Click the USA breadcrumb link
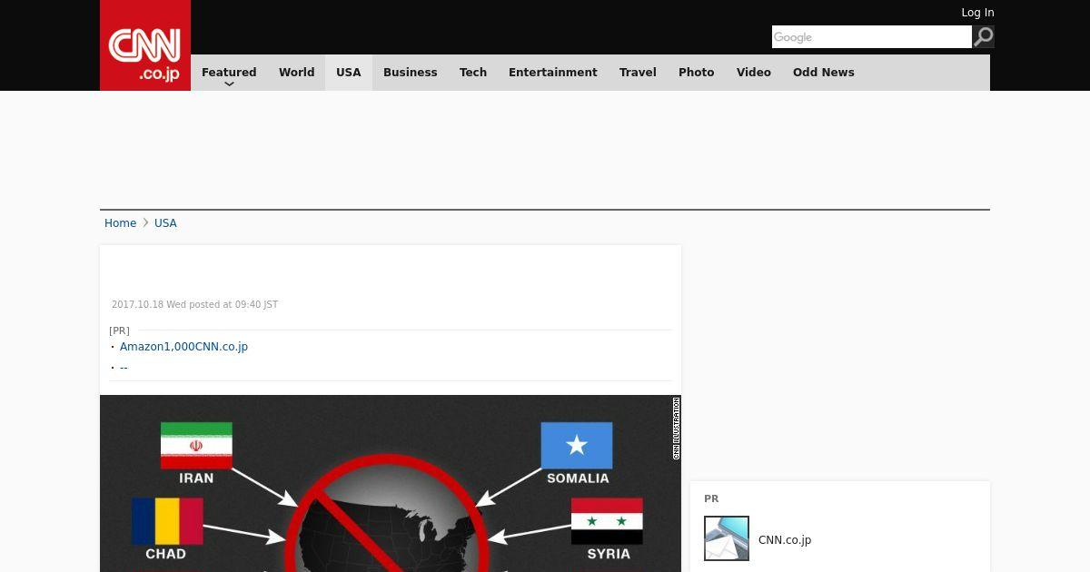Viewport: 1090px width, 572px height. pyautogui.click(x=165, y=223)
